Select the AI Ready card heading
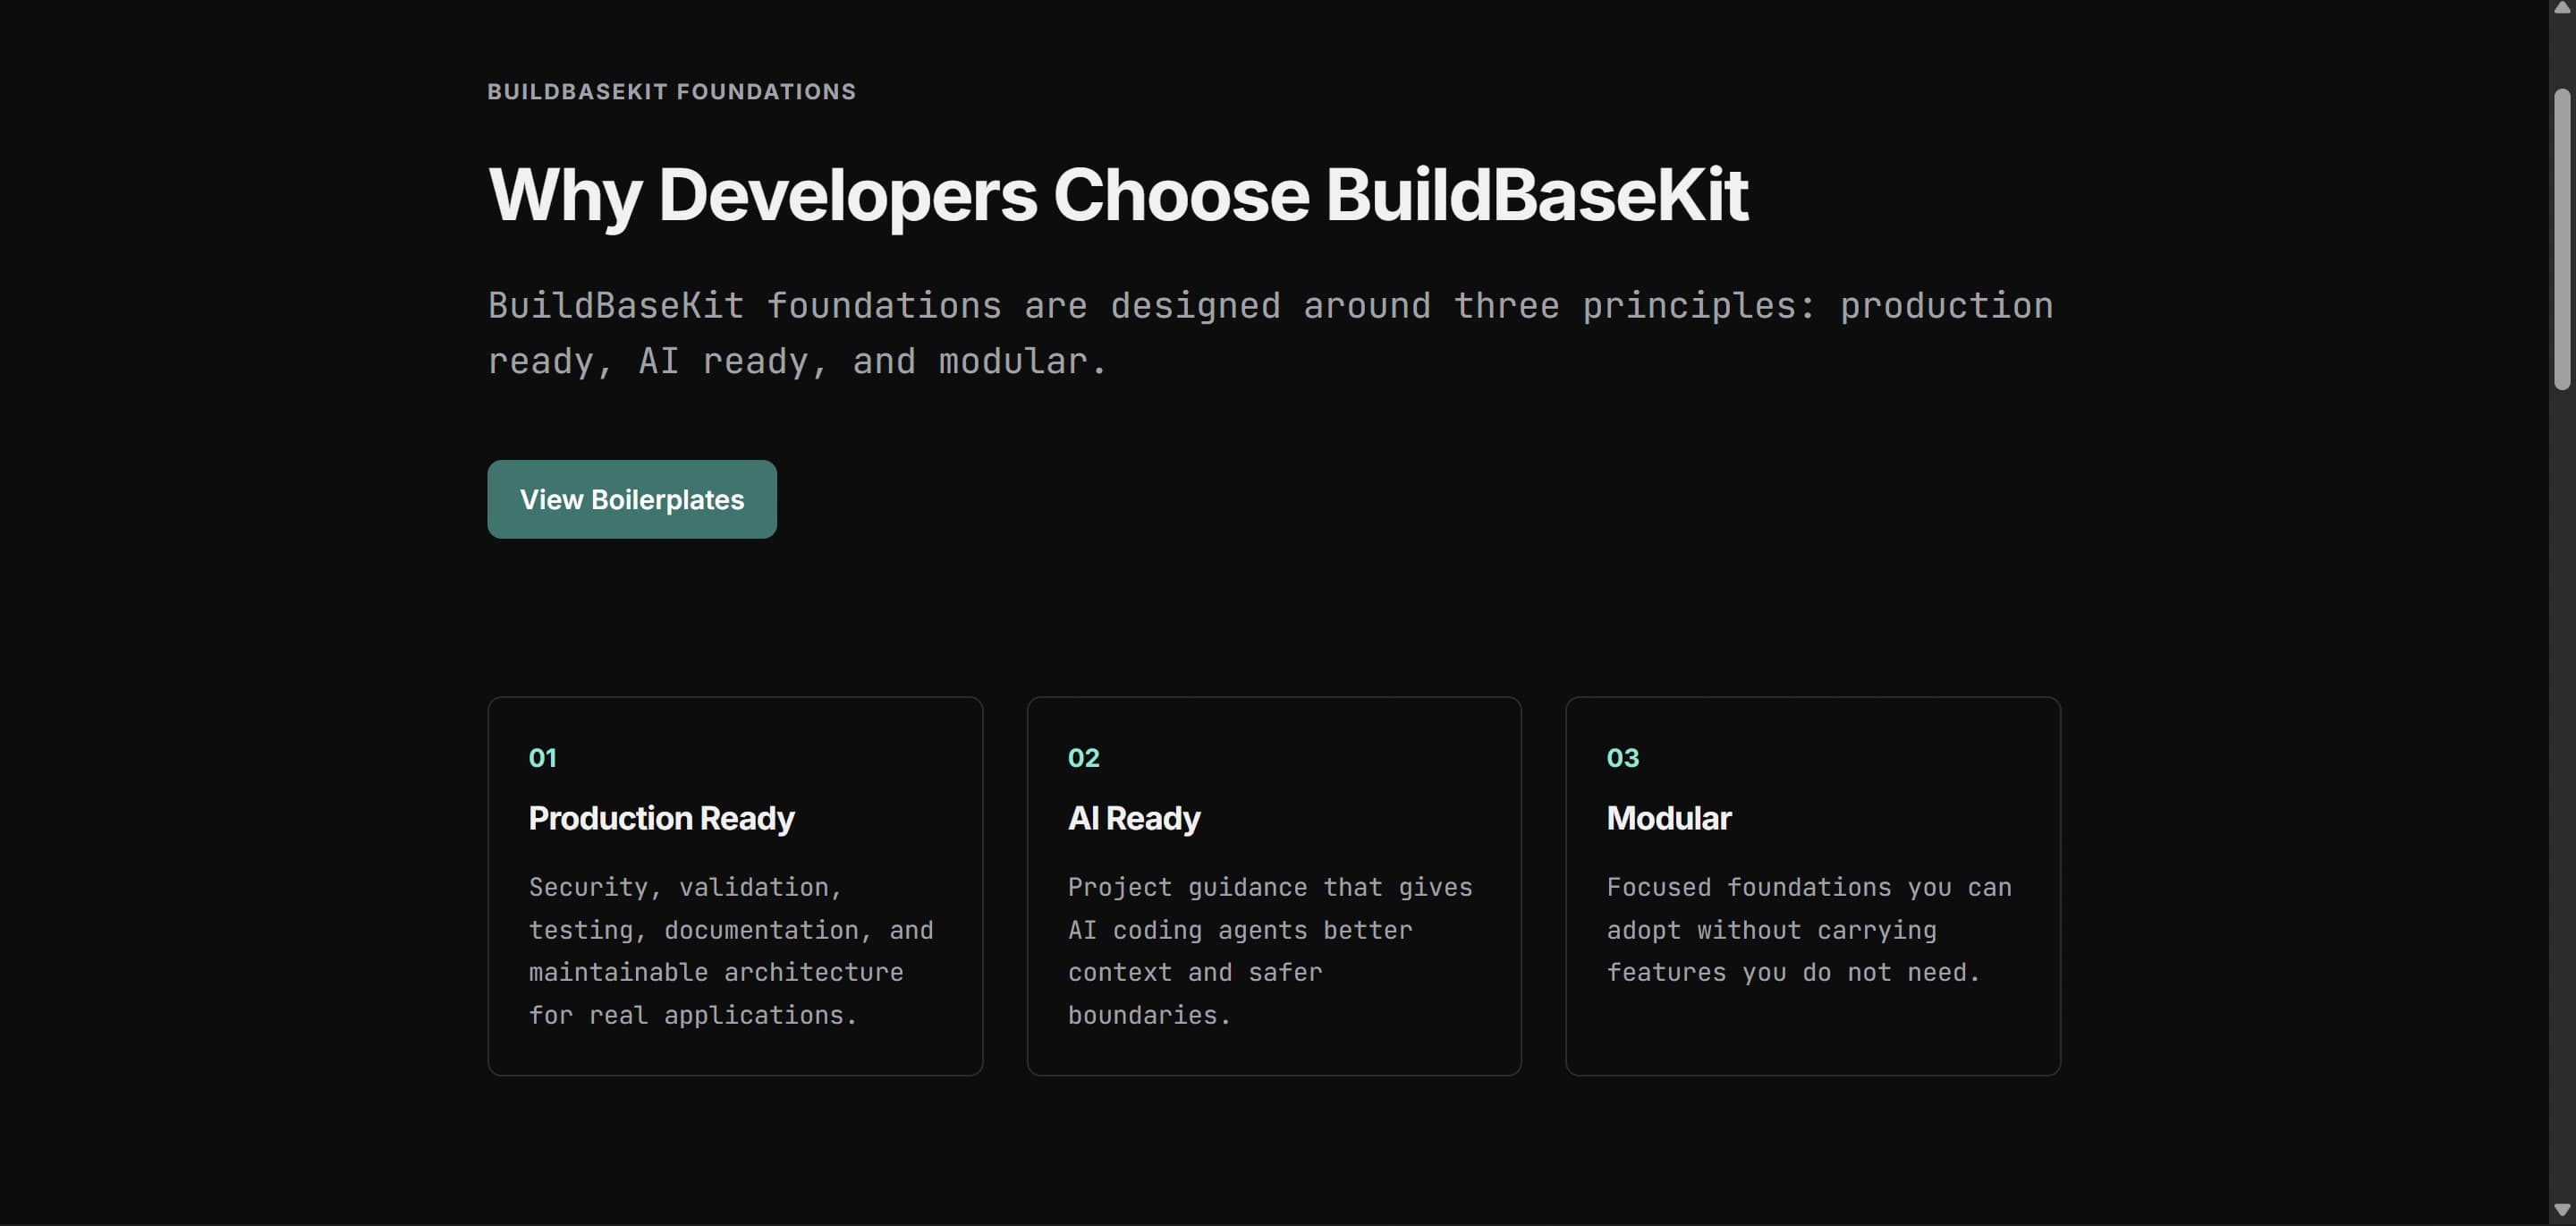This screenshot has width=2576, height=1226. click(1134, 819)
